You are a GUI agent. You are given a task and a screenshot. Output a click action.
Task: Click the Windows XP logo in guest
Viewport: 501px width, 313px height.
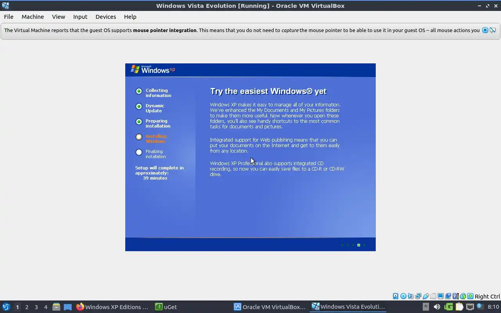pyautogui.click(x=153, y=70)
